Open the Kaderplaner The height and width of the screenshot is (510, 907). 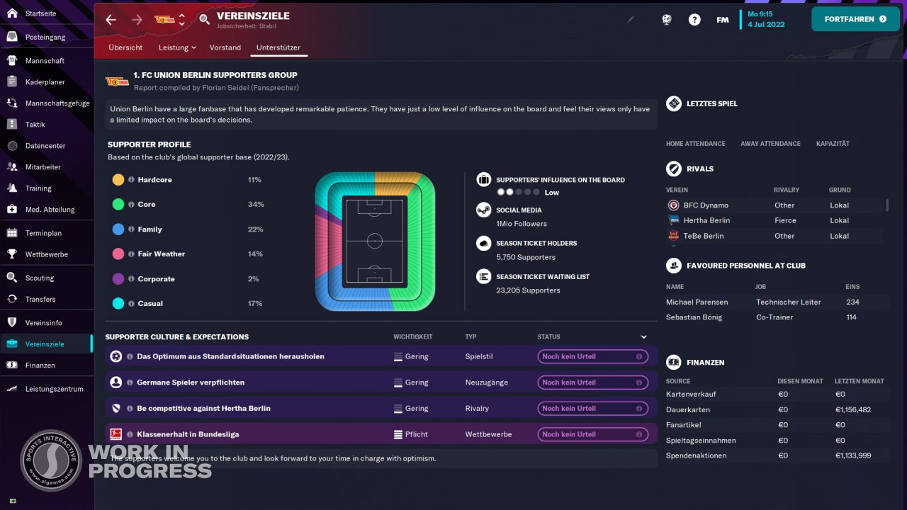46,82
